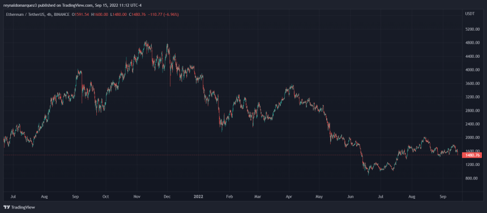Viewport: 487px width, 213px height.
Task: Click the Jul 2021 time axis label
Action: tap(14, 197)
